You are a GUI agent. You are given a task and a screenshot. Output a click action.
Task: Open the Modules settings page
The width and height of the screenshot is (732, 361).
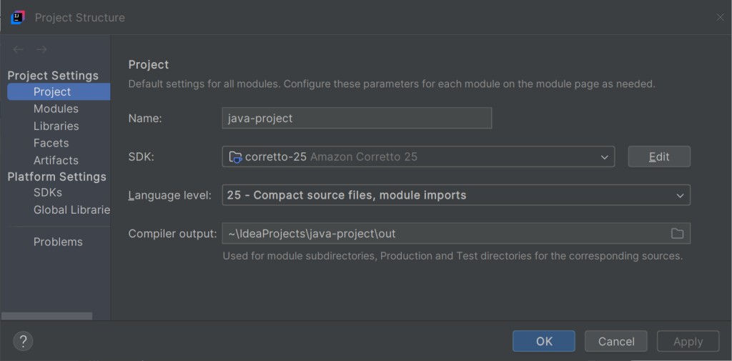pos(56,109)
